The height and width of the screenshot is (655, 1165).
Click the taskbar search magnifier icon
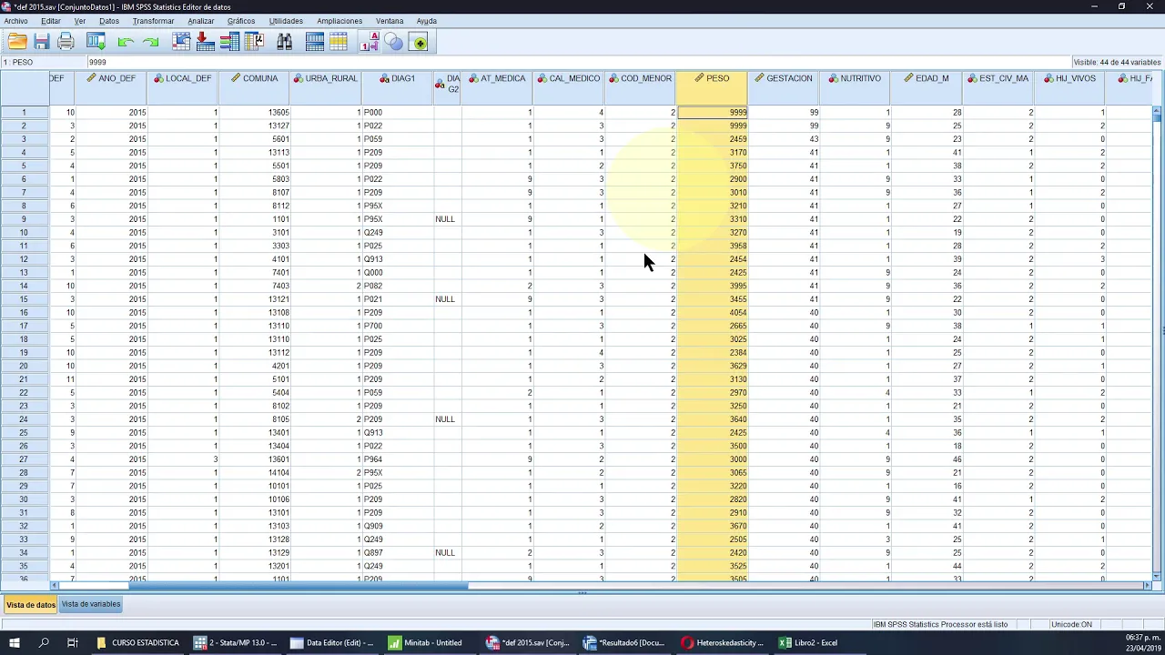tap(44, 642)
